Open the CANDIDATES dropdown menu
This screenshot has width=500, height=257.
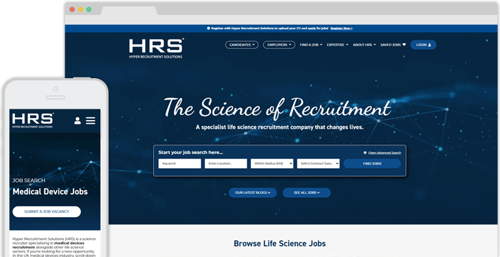[x=242, y=45]
